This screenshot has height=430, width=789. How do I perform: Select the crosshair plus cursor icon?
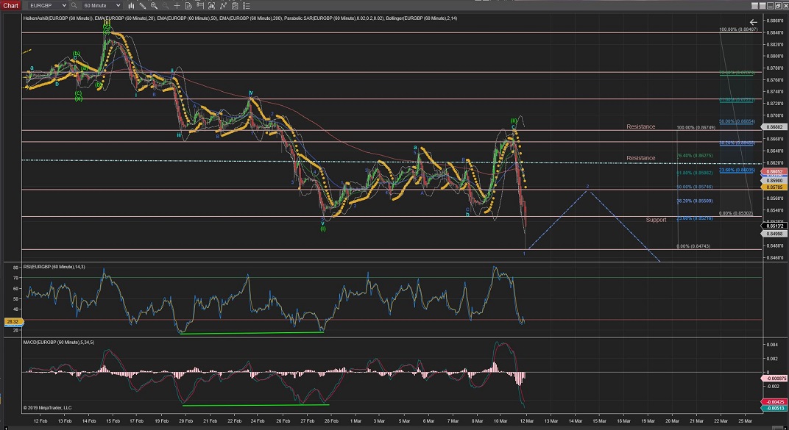pos(177,6)
